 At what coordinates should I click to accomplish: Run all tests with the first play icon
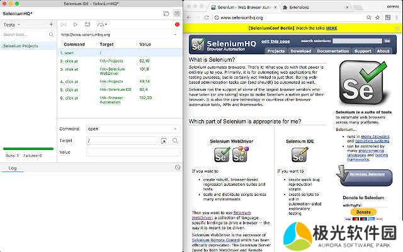(x=64, y=25)
